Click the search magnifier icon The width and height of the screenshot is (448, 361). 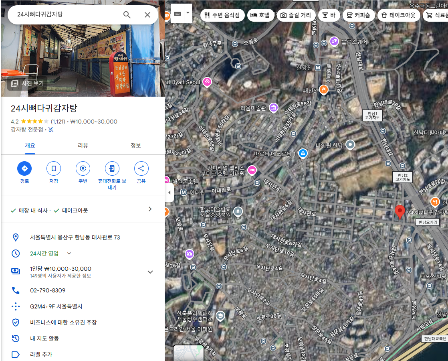pyautogui.click(x=127, y=14)
